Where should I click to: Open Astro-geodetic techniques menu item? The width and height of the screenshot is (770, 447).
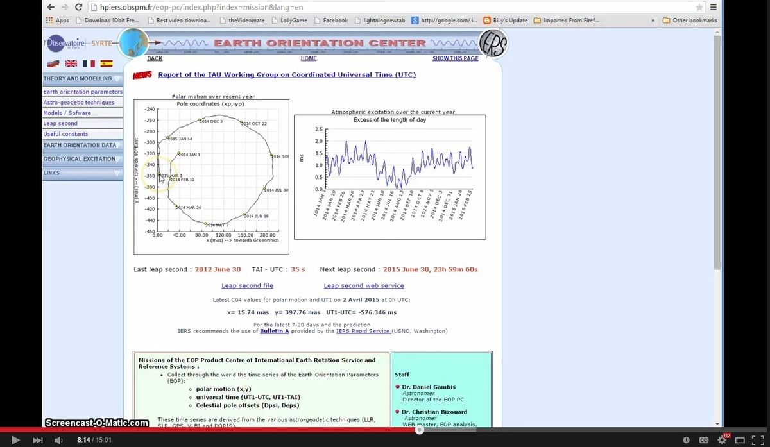tap(79, 103)
